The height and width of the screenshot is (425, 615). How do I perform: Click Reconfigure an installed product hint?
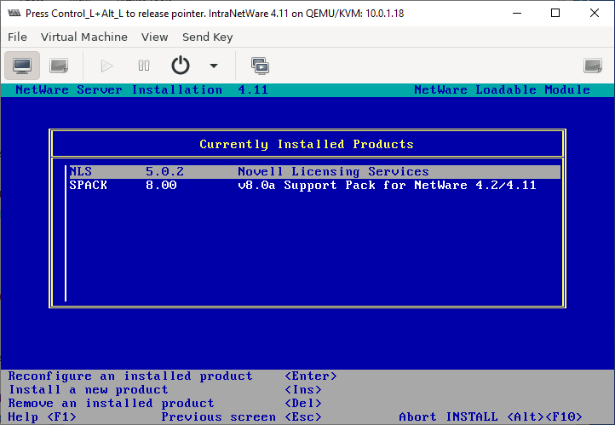pyautogui.click(x=172, y=376)
